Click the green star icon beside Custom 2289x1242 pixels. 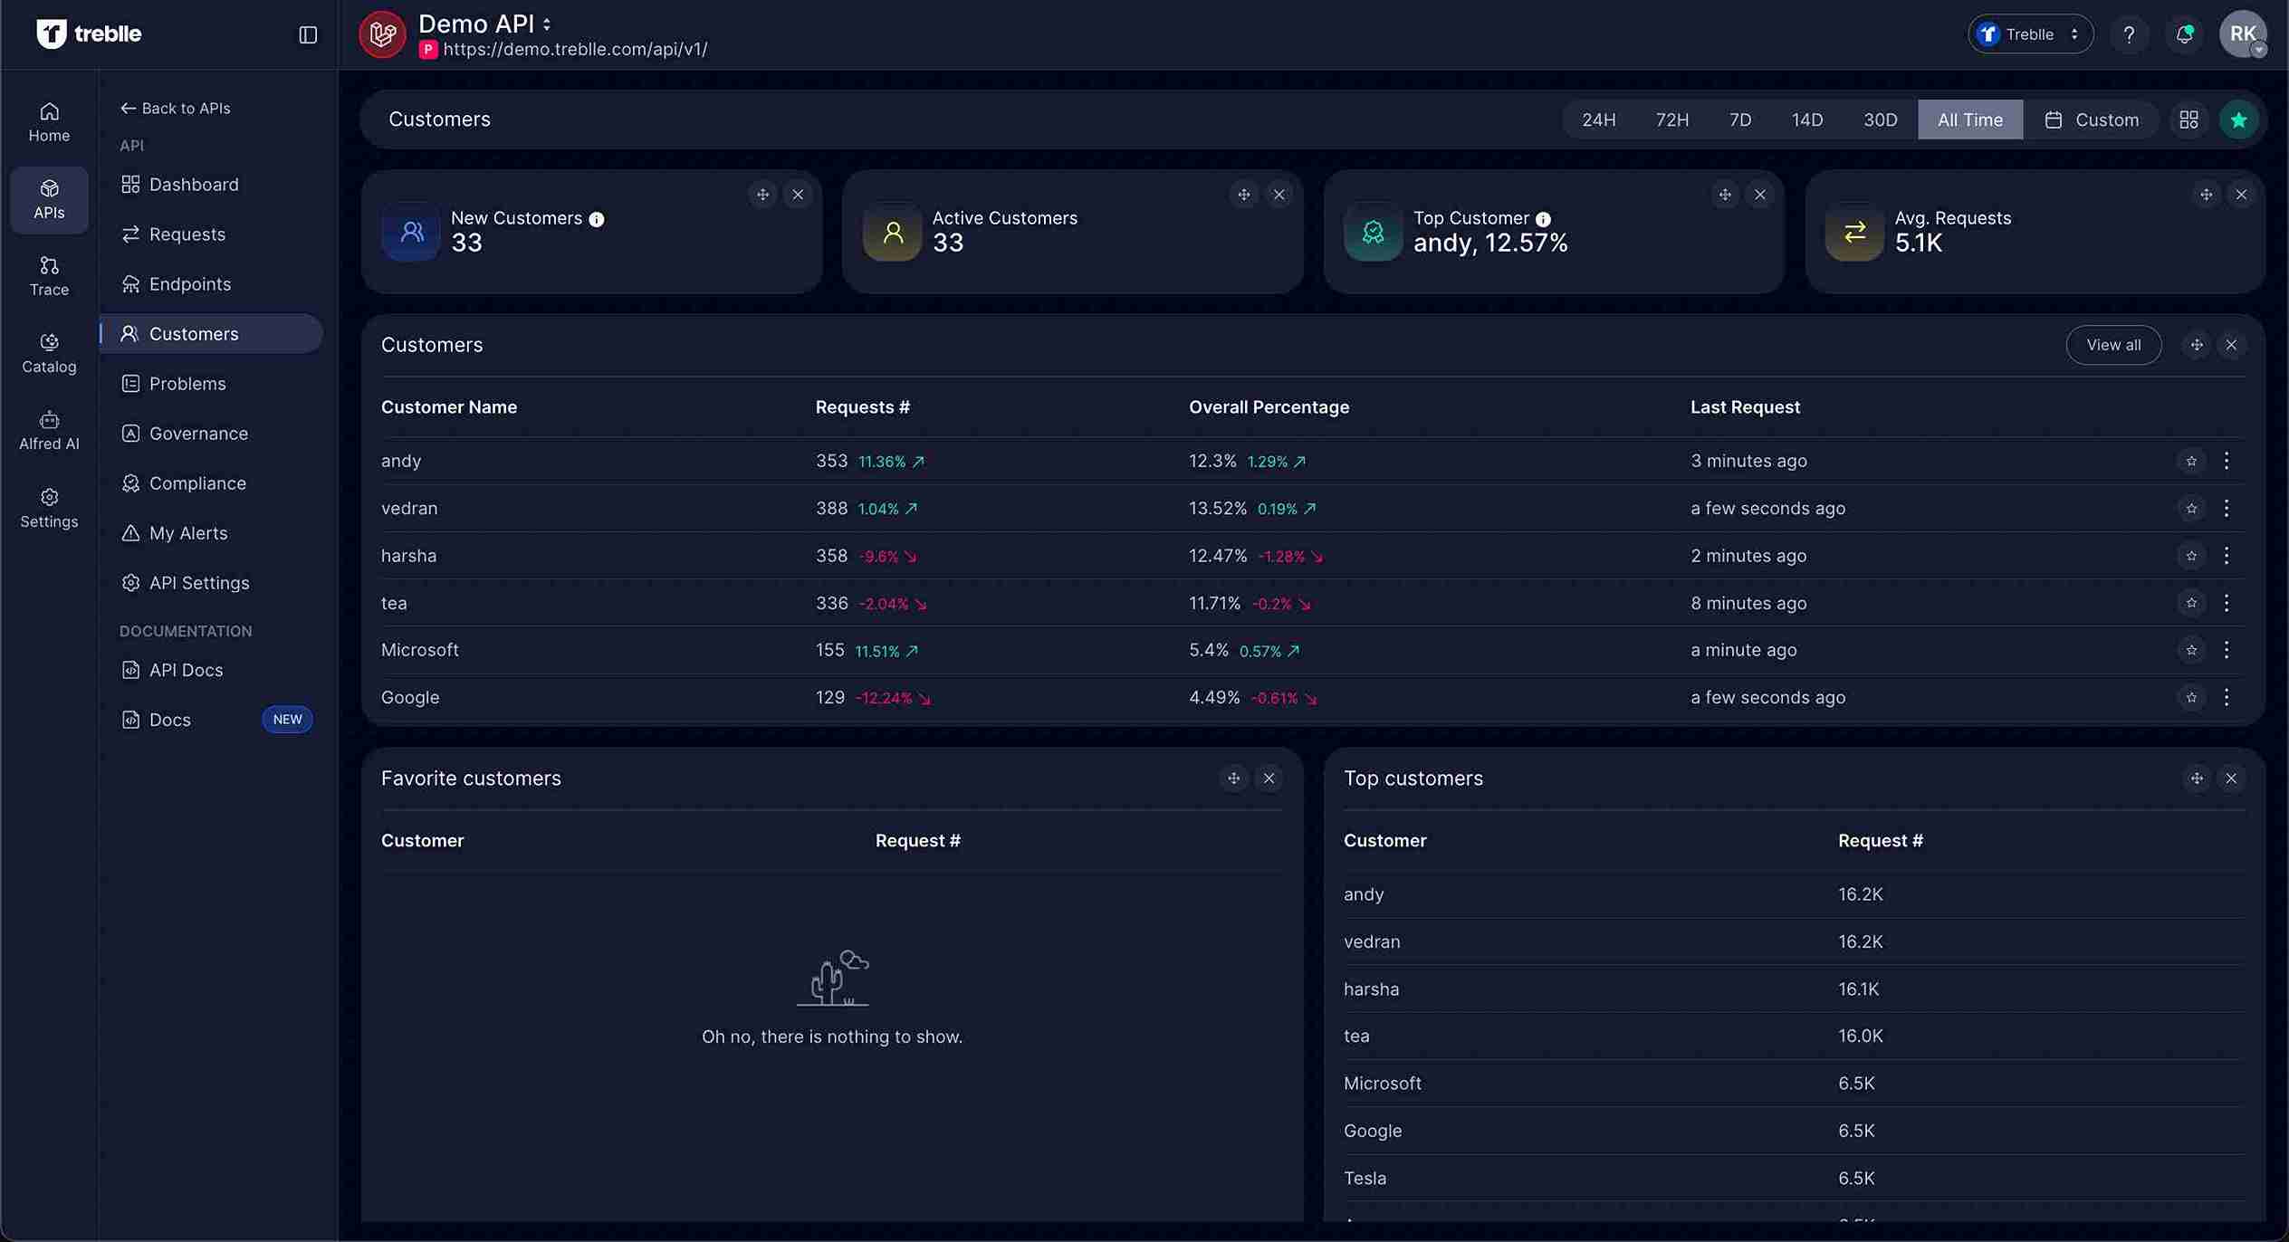click(2238, 119)
